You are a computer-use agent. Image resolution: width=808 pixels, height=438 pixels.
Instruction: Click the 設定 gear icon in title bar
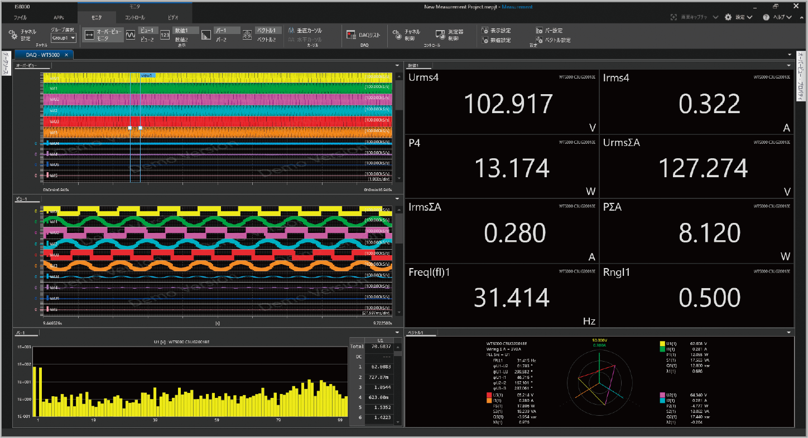[728, 17]
